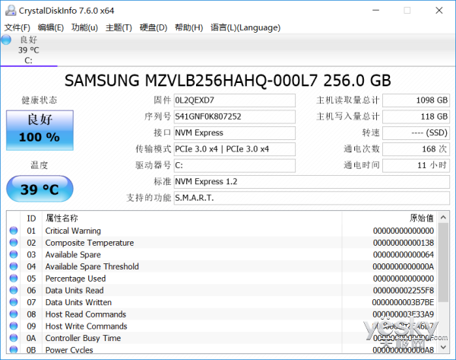Click raw value 000000003B7BE
456x360 pixels.
403,302
